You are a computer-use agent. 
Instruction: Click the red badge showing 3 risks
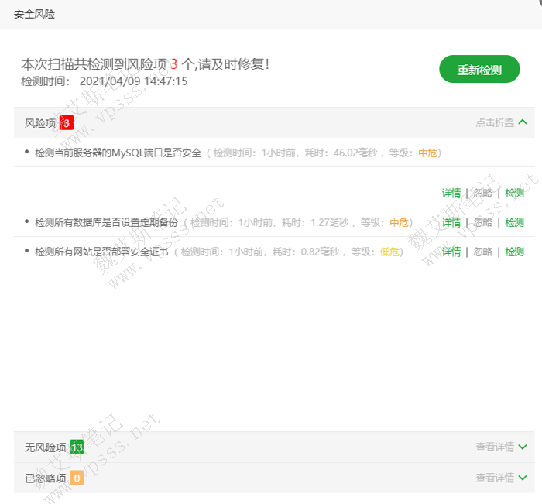coord(67,123)
